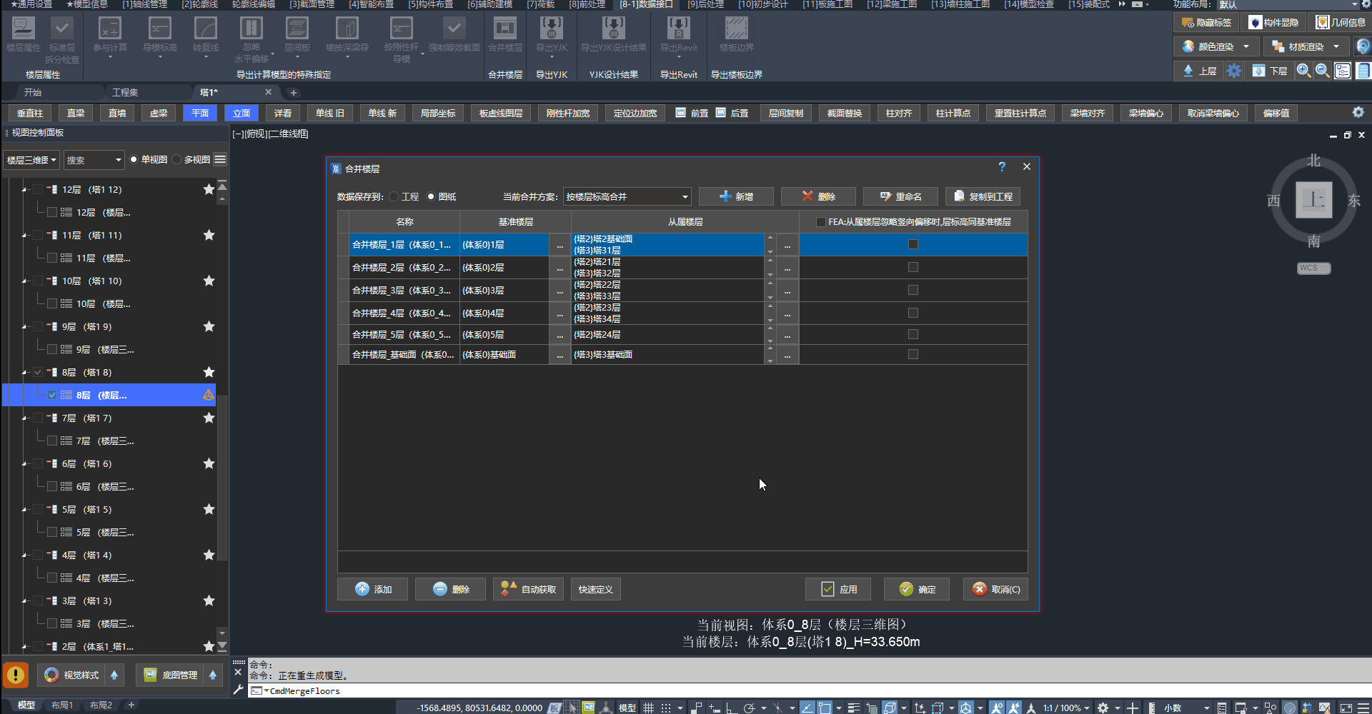Click the 楼板边界 export icon
This screenshot has width=1372, height=714.
(736, 29)
